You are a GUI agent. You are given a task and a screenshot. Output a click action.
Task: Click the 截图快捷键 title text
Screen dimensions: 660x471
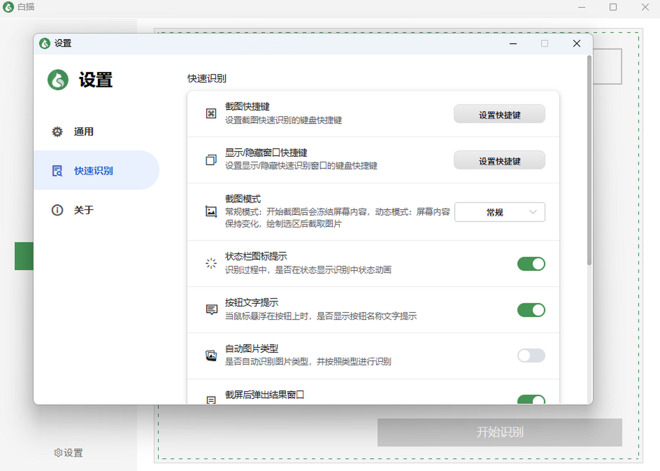coord(248,107)
